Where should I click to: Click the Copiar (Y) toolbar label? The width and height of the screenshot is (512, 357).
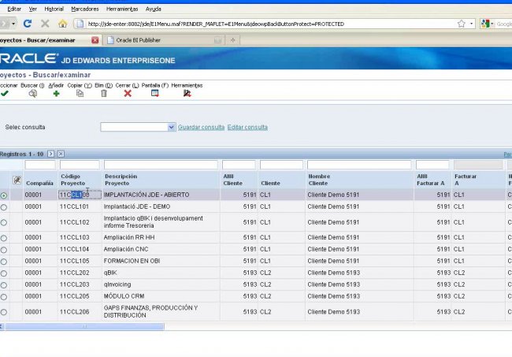(80, 85)
